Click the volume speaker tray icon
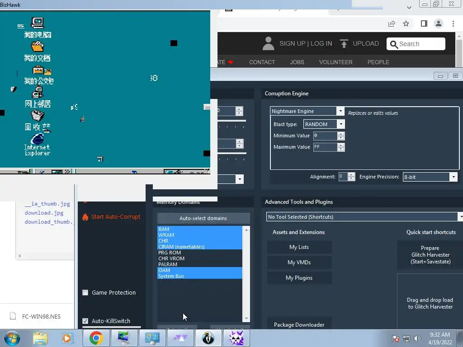Viewport: 463px width, 347px height. 417,338
